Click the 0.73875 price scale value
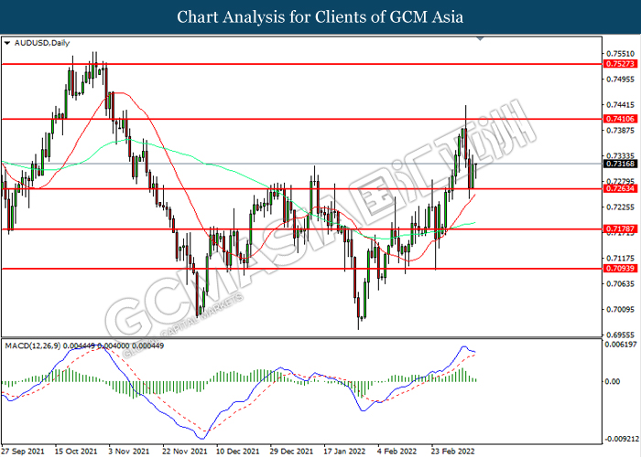 click(621, 130)
